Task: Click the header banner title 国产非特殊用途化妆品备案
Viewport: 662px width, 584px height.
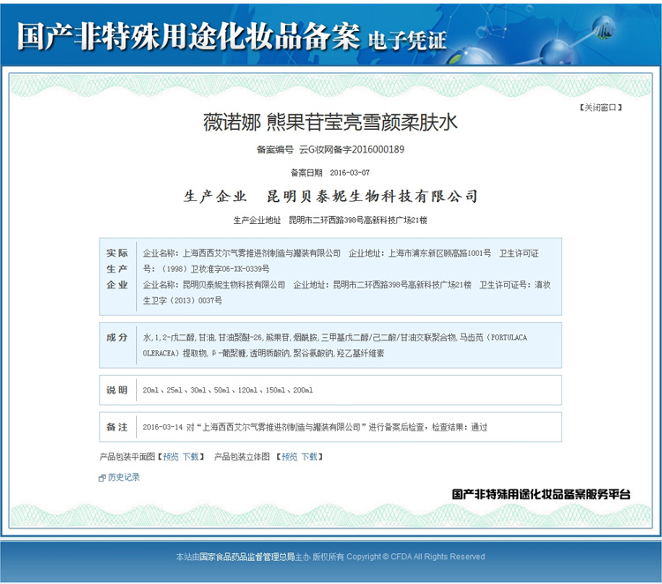Action: pos(188,36)
